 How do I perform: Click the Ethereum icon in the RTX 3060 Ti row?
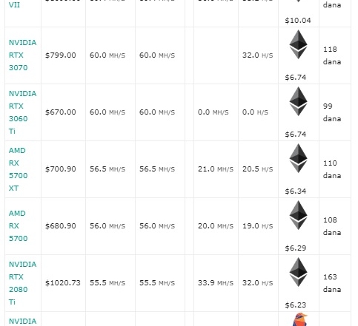tap(298, 101)
